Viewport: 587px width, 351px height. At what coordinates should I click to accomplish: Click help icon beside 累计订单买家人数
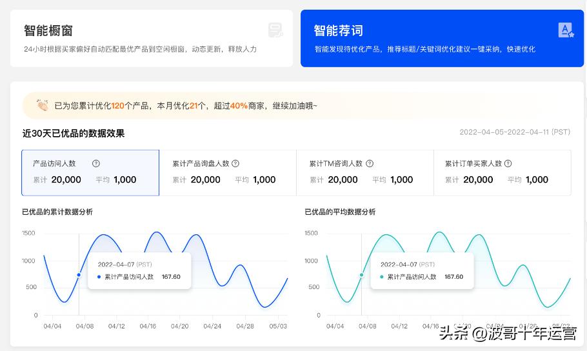pos(508,164)
